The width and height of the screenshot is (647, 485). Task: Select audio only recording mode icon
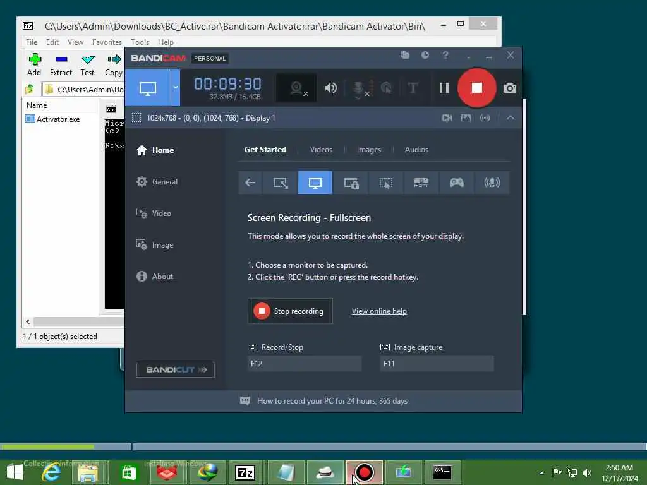[492, 183]
